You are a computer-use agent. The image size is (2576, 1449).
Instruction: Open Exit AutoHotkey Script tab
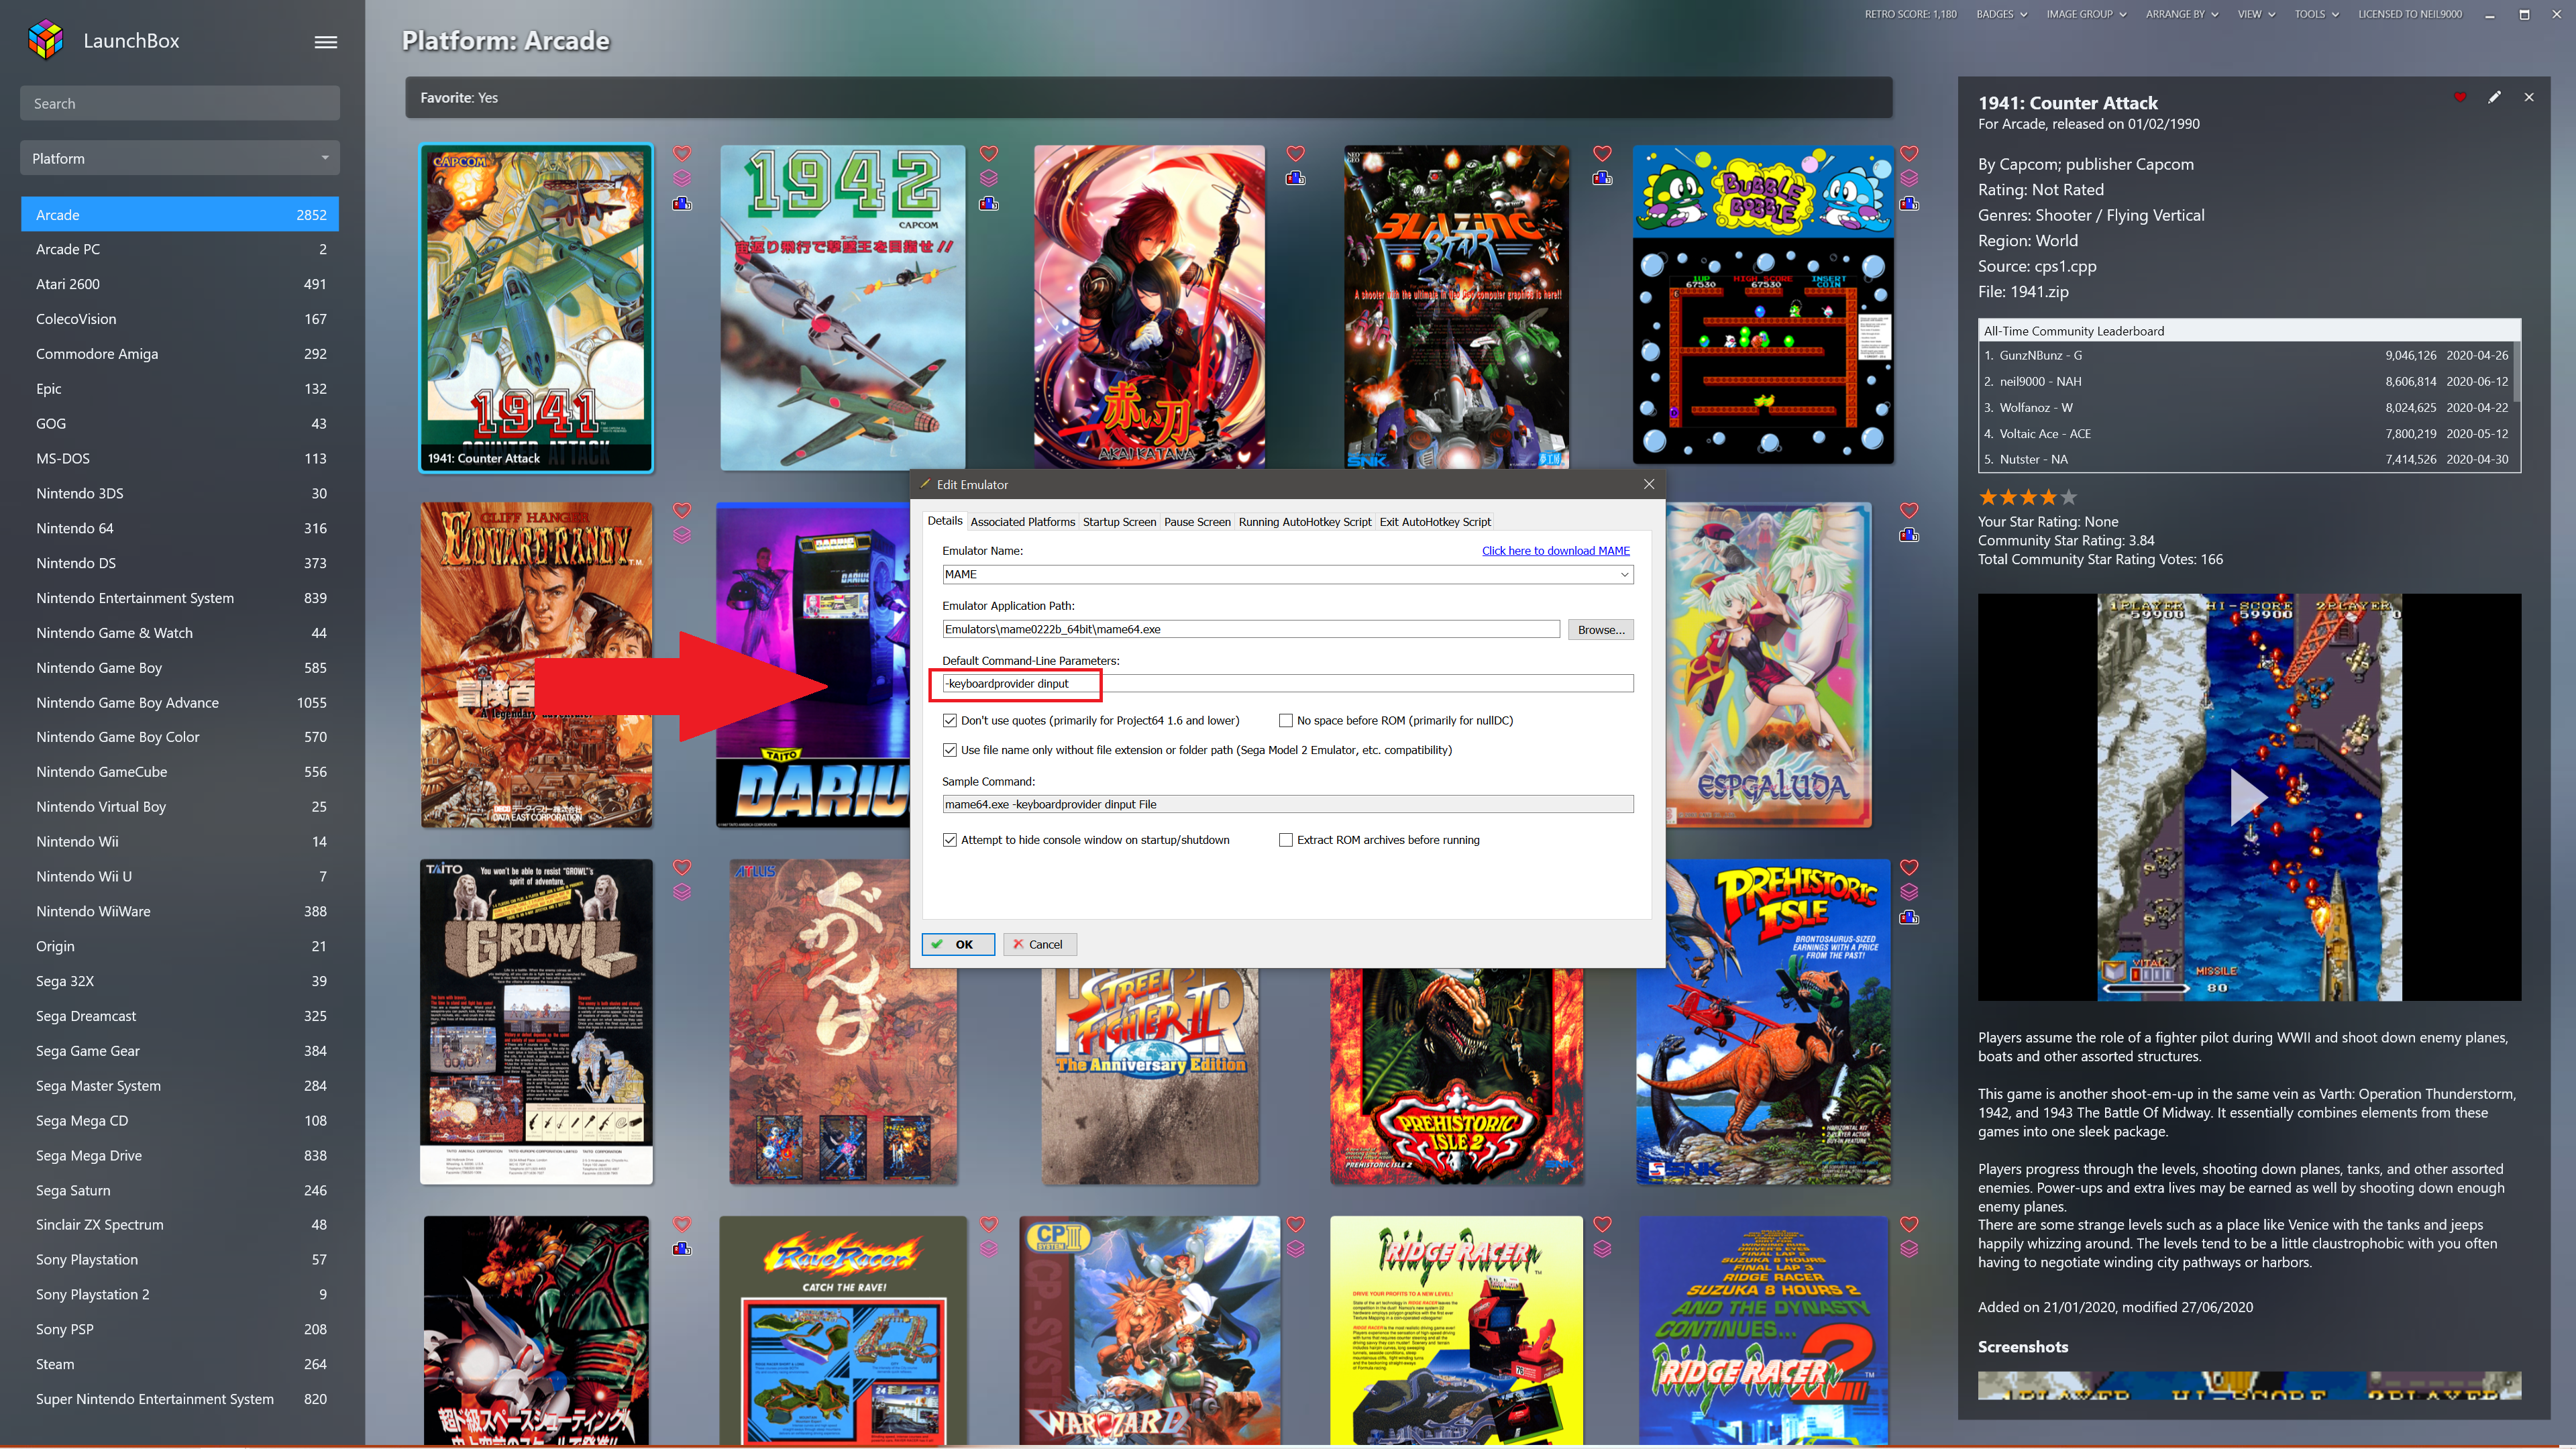coord(1435,522)
